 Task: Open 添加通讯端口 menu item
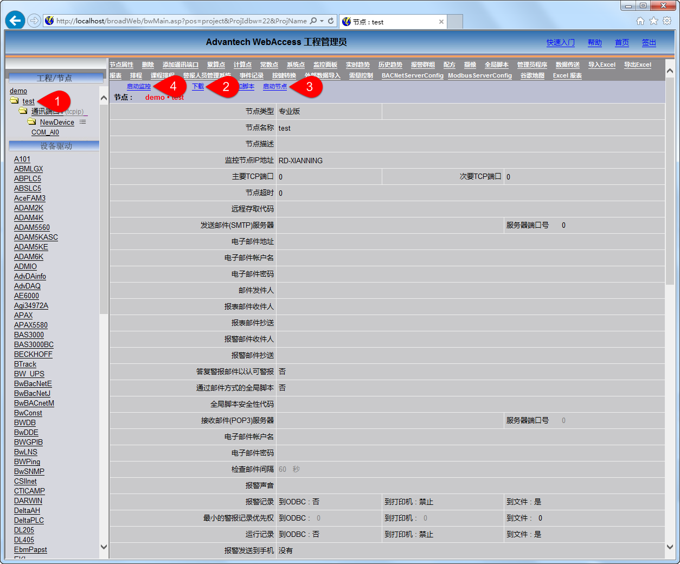point(181,65)
